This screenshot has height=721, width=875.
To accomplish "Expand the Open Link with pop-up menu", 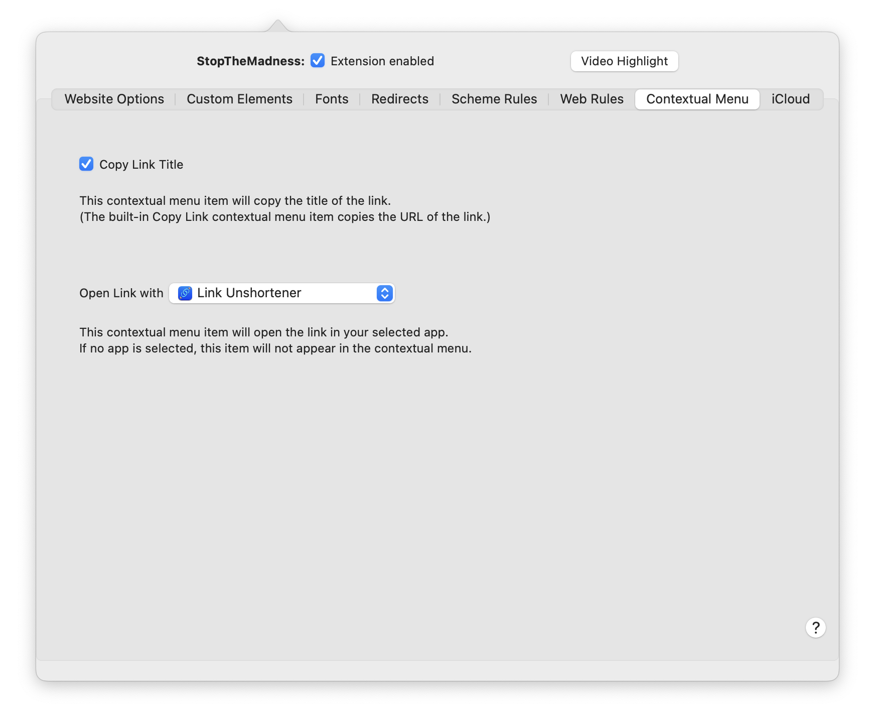I will point(281,293).
